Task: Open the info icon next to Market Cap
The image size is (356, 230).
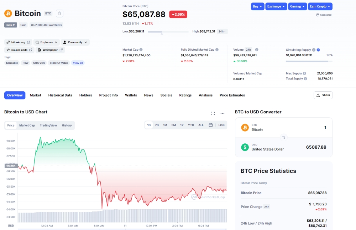Action: coord(141,50)
